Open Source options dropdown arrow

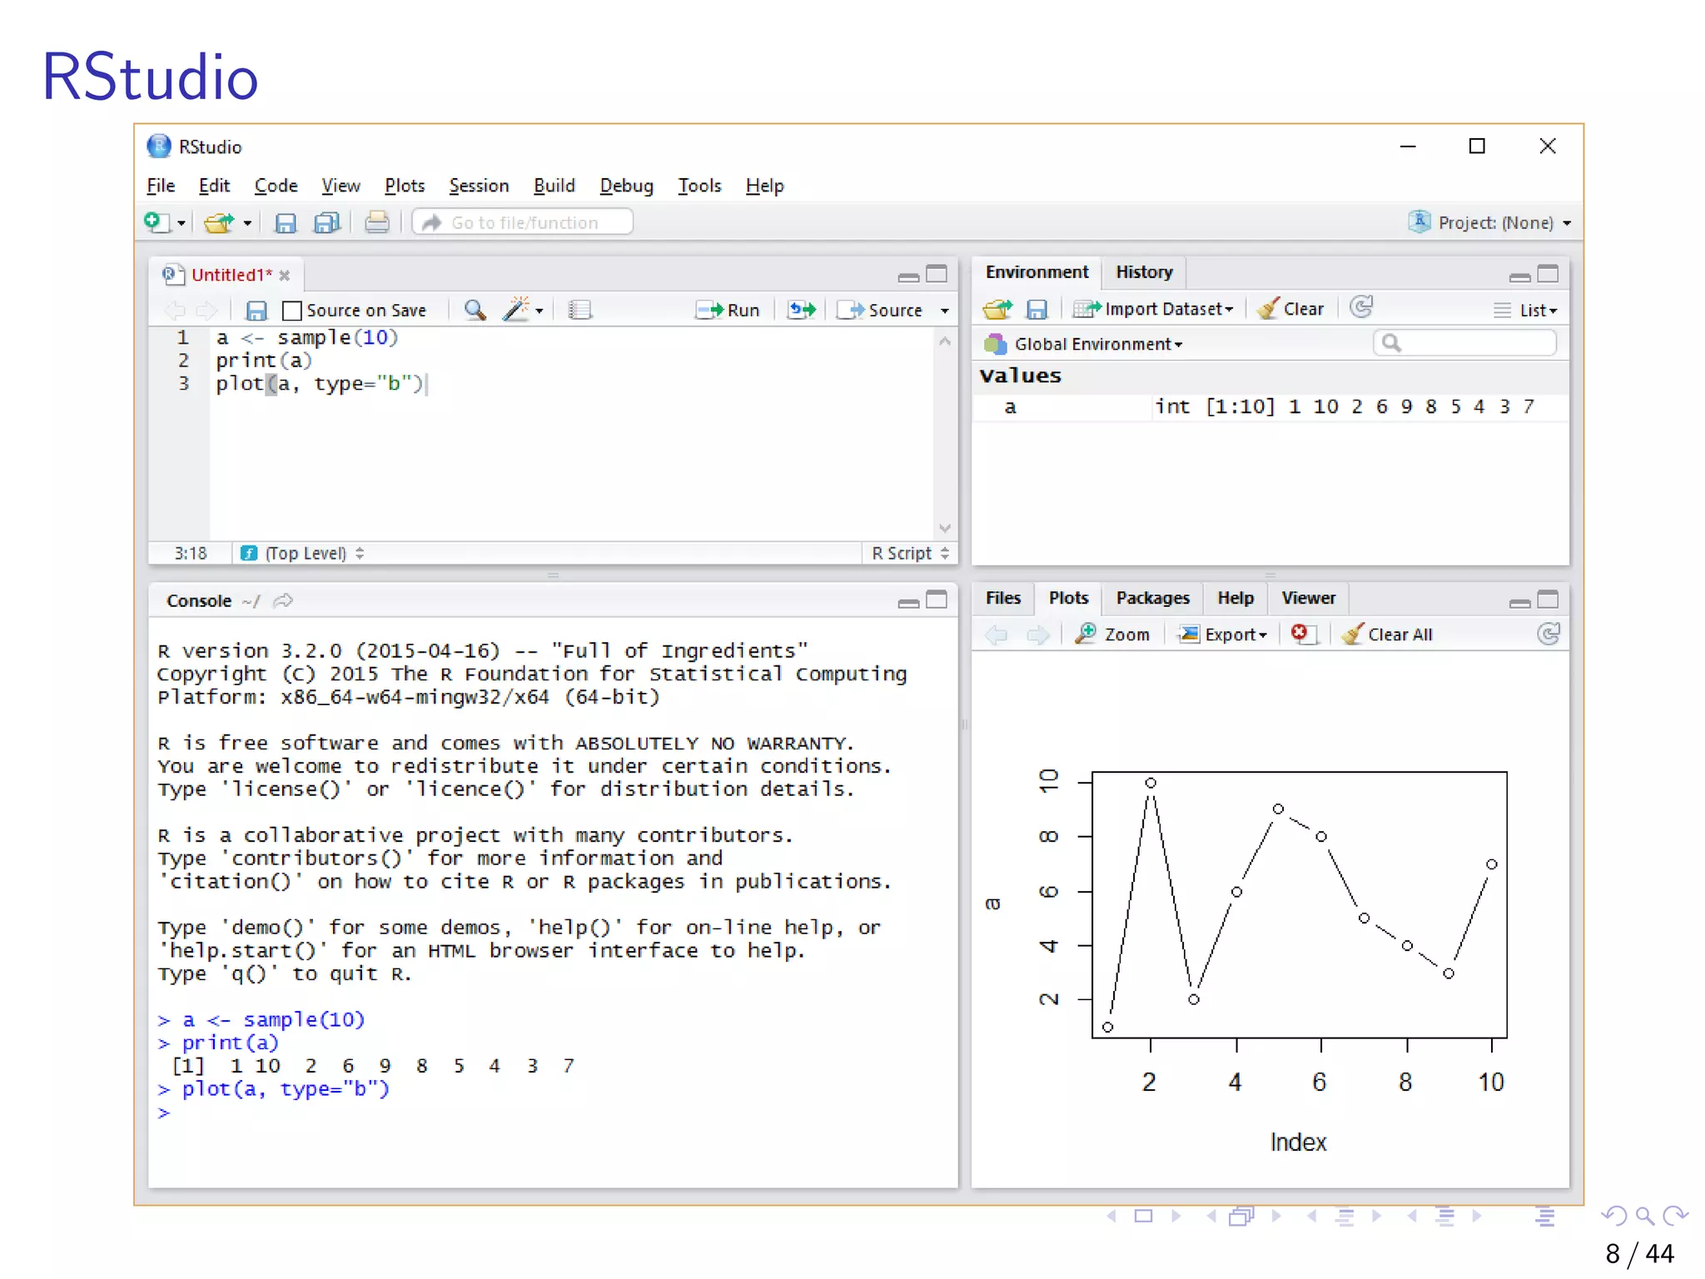(x=945, y=311)
